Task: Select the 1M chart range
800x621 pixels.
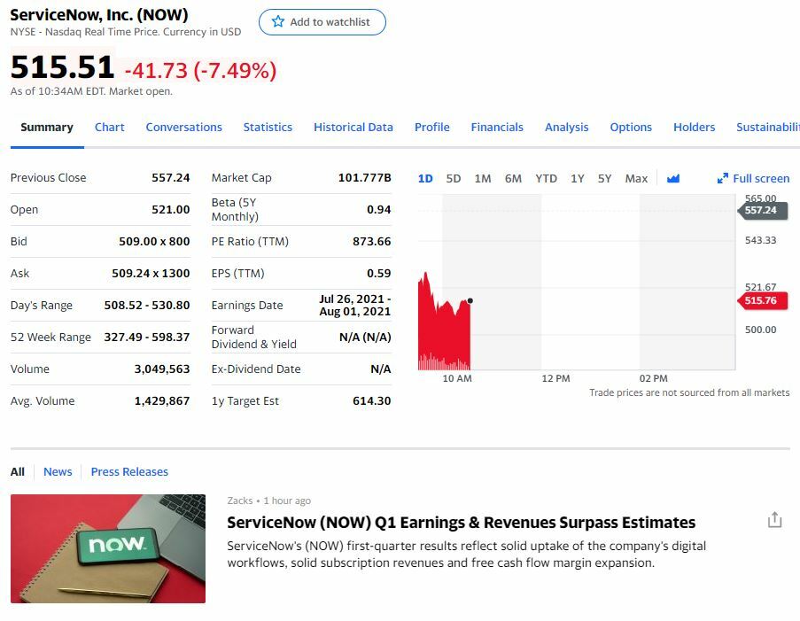Action: pyautogui.click(x=483, y=179)
